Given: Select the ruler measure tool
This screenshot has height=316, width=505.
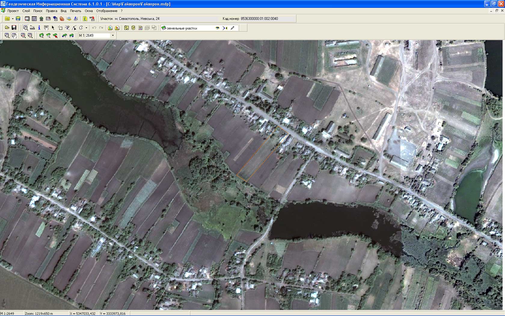Looking at the screenshot, I should point(32,28).
